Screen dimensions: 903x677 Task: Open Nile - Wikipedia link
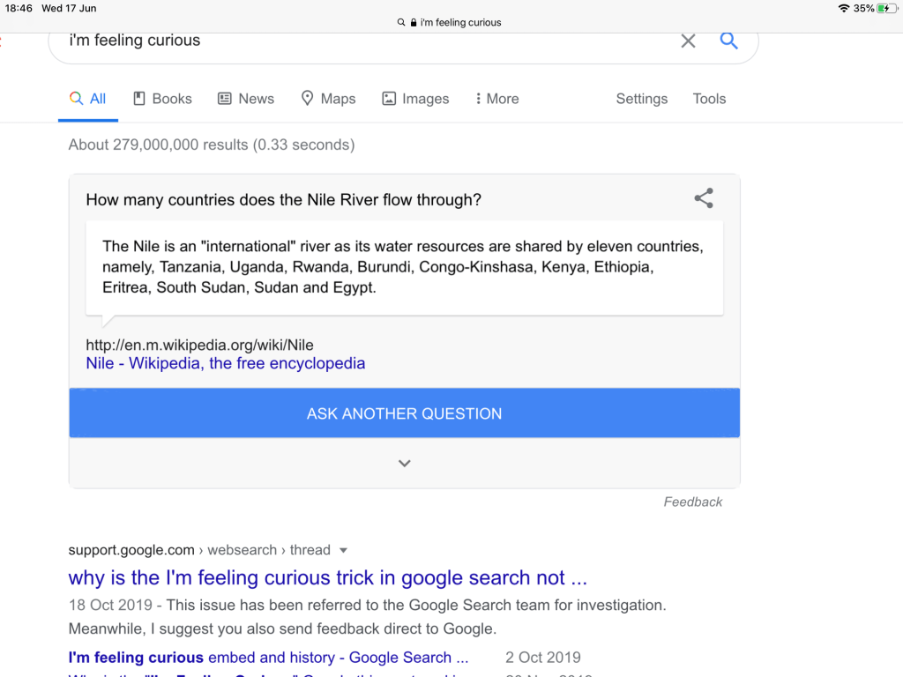pos(225,363)
